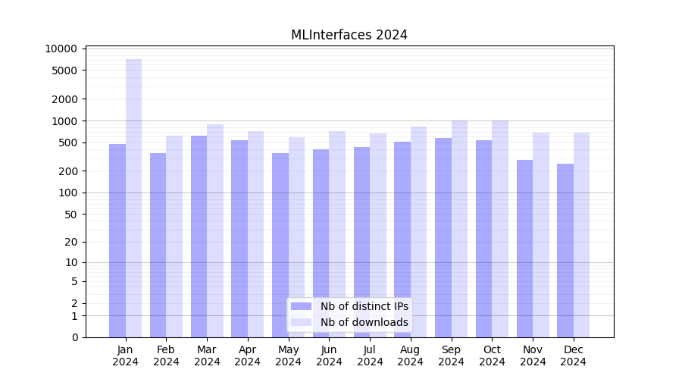Click the 'Nb of distinct IPs' legend swatch
This screenshot has width=682, height=379.
[x=302, y=306]
